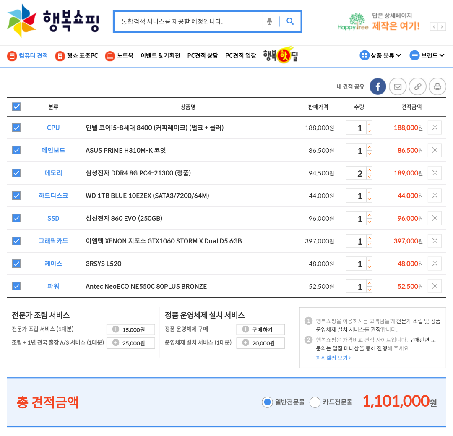453x436 pixels.
Task: Open the 행복쇼핑 logo home link
Action: 53,21
